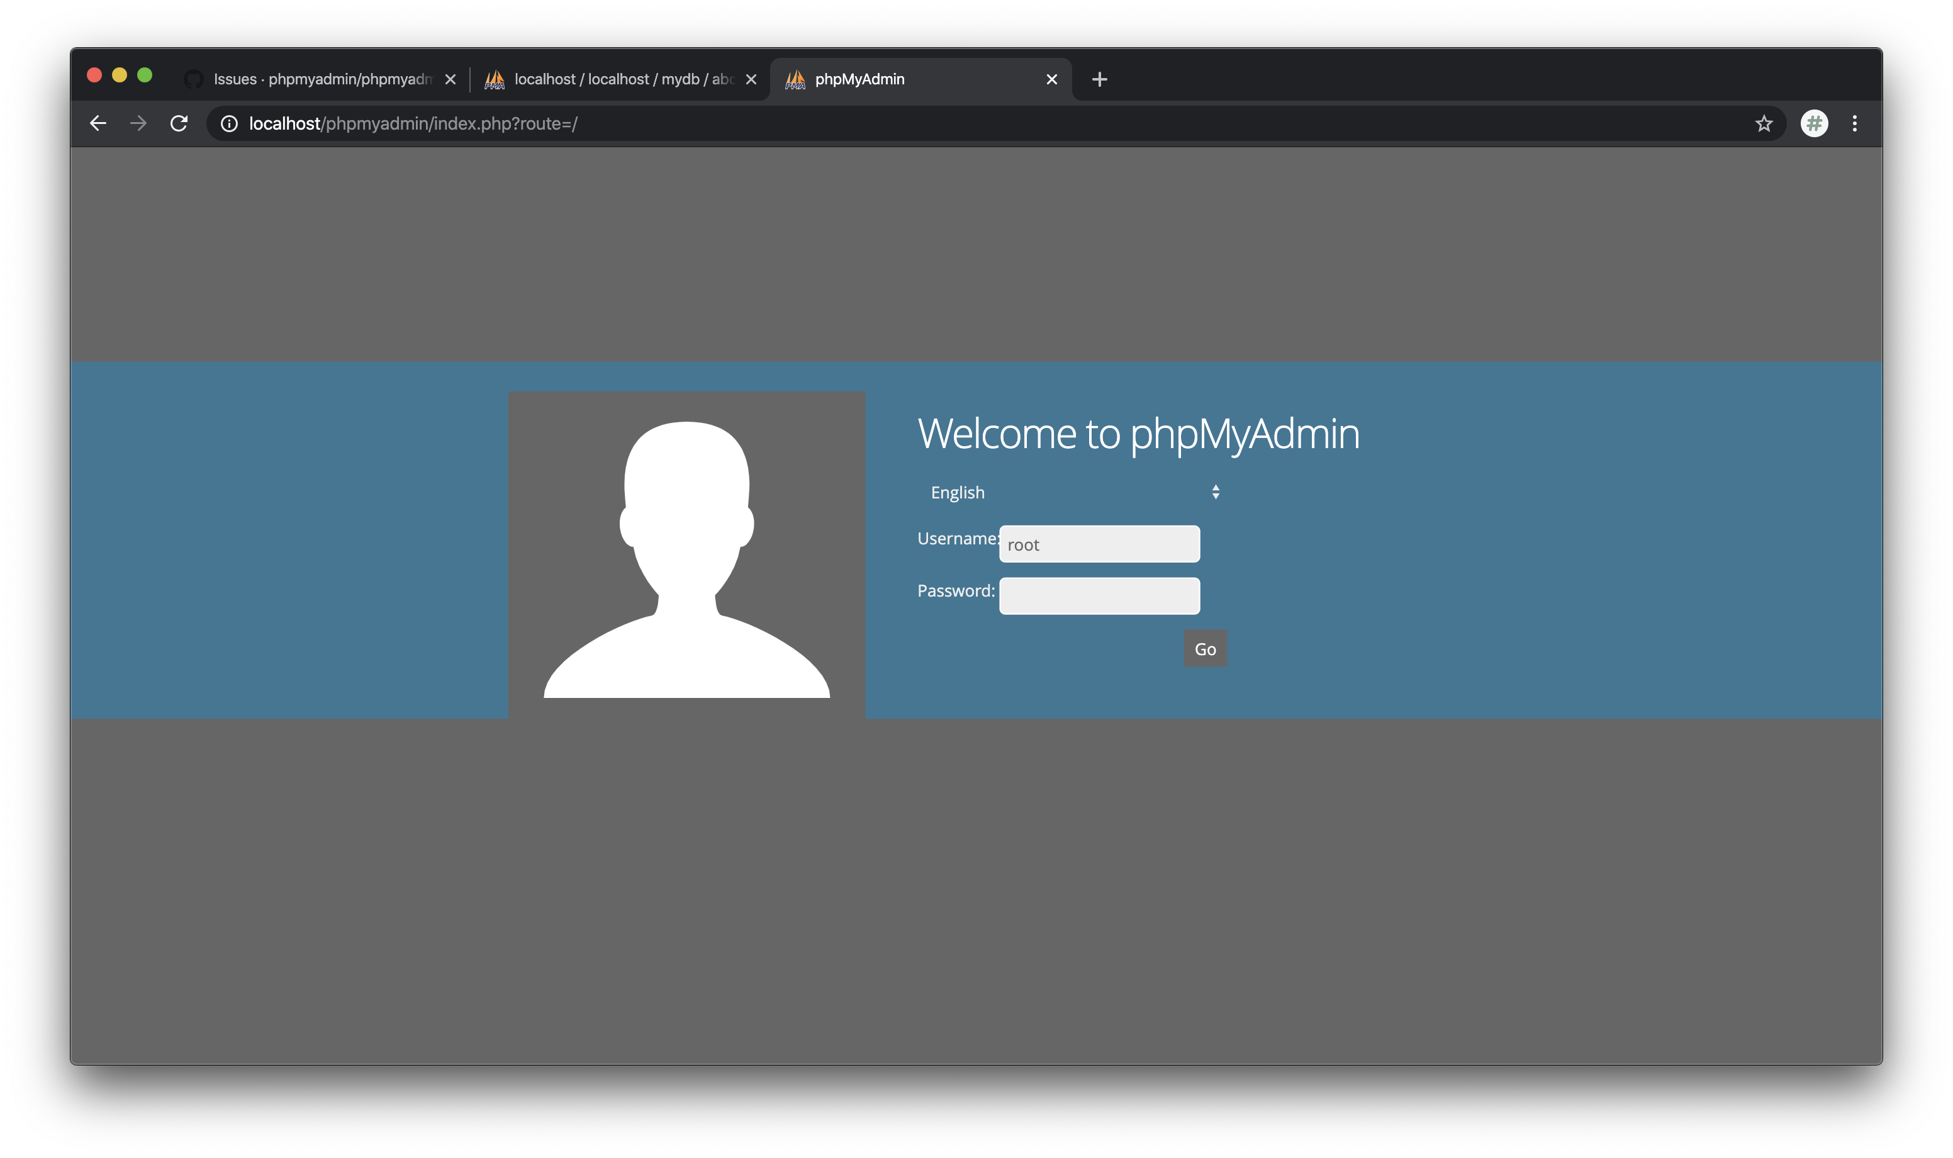Click the browser forward arrow
Viewport: 1953px width, 1158px height.
138,123
